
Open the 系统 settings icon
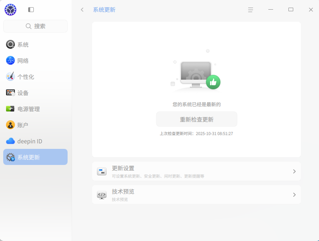coord(10,44)
